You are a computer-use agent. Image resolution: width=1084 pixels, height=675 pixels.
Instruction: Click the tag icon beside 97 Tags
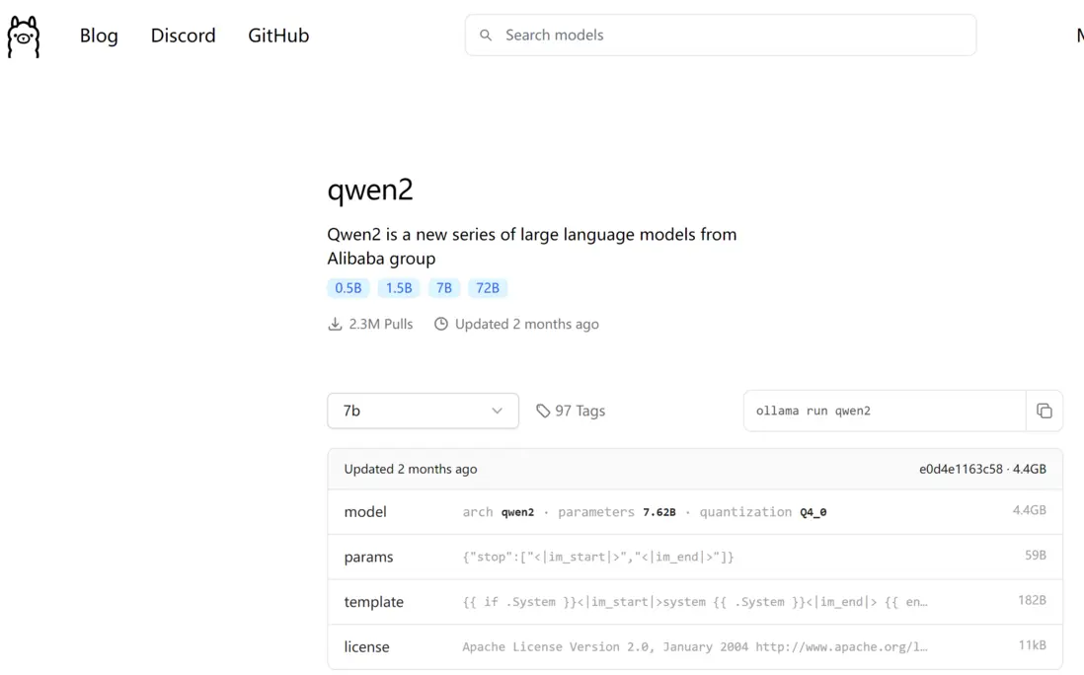click(x=543, y=411)
